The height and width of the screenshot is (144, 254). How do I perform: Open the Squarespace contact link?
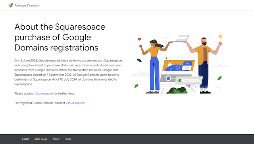tap(44, 94)
